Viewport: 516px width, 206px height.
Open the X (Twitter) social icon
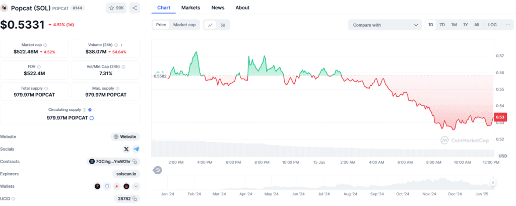tap(126, 149)
